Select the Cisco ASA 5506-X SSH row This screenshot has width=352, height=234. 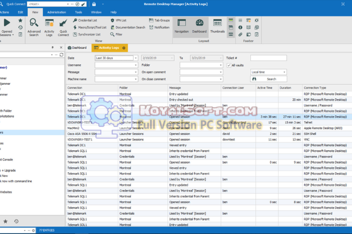[x=209, y=134]
